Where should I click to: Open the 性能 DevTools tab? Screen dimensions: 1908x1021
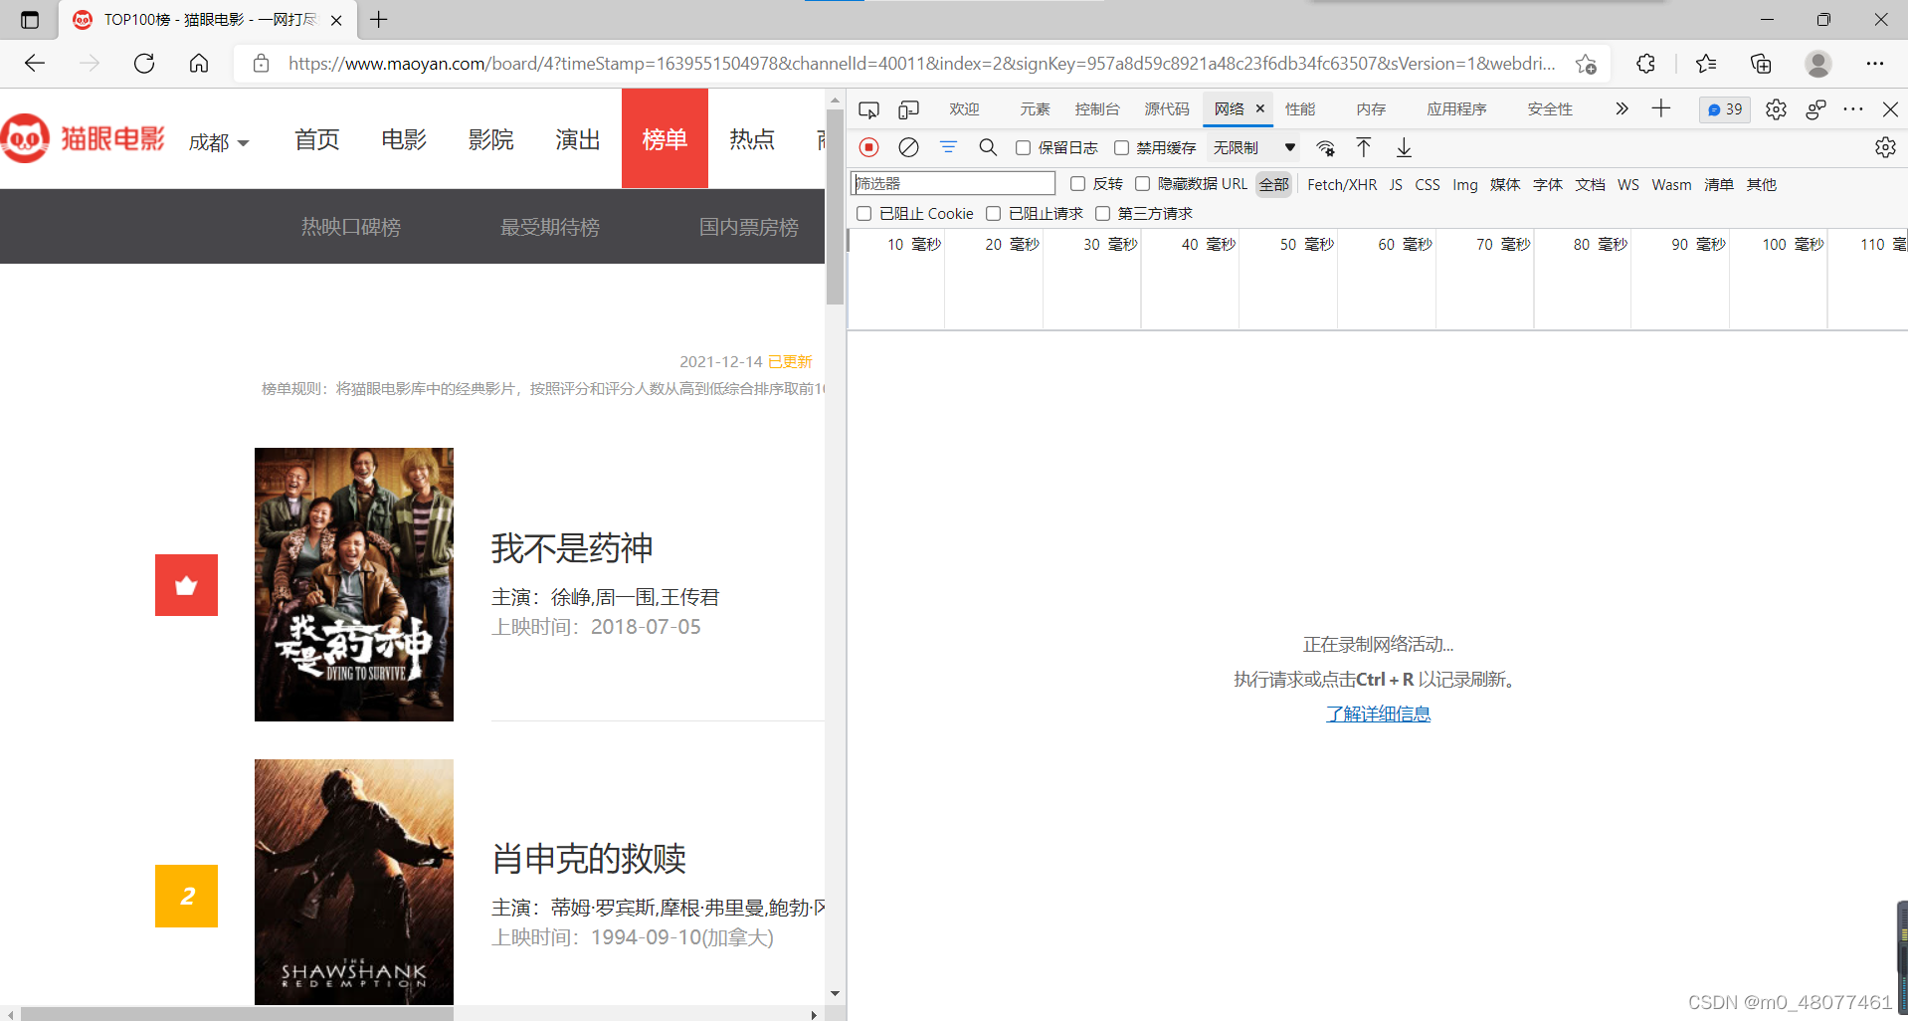pyautogui.click(x=1300, y=109)
